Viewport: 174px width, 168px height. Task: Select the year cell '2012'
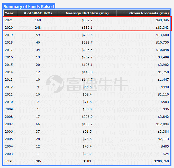pyautogui.click(x=9, y=87)
